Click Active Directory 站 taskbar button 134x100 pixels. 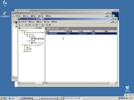[x=72, y=98]
